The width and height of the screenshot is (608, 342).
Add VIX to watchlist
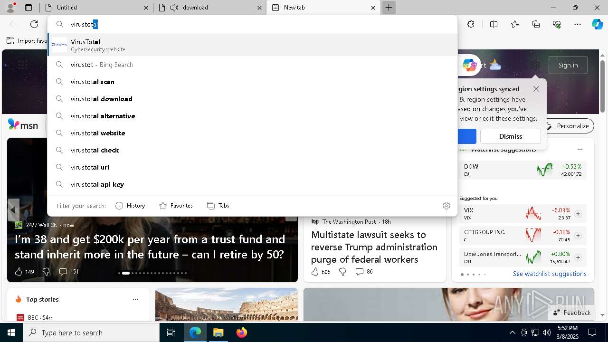point(578,214)
